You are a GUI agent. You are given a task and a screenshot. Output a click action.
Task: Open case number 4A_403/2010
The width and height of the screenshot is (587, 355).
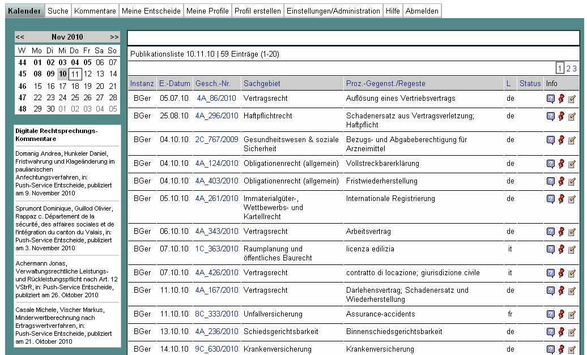[216, 181]
